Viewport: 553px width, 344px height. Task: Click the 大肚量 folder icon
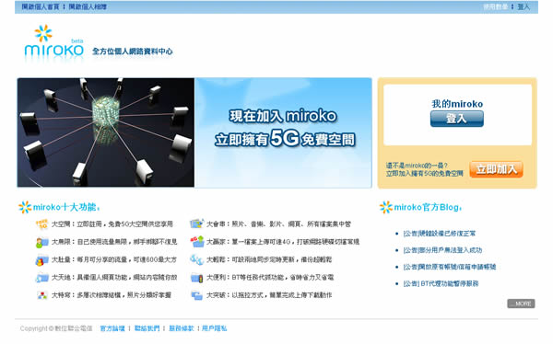(x=42, y=260)
